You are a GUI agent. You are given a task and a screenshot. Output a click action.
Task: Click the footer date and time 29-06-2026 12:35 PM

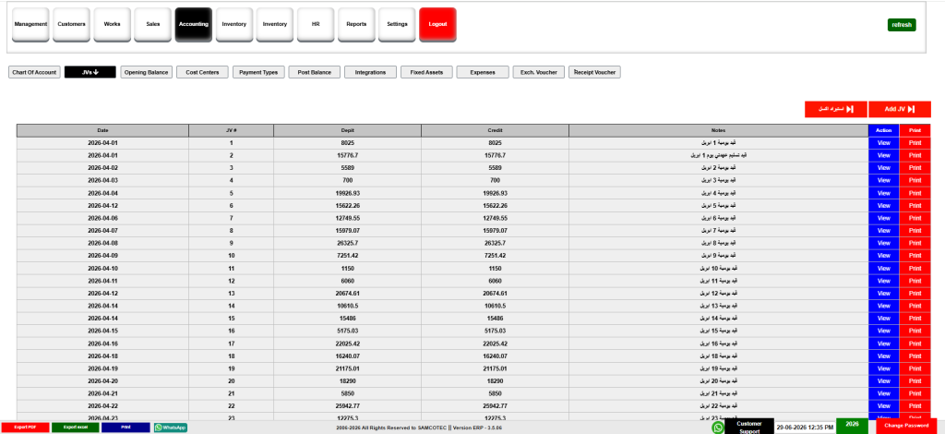click(804, 427)
